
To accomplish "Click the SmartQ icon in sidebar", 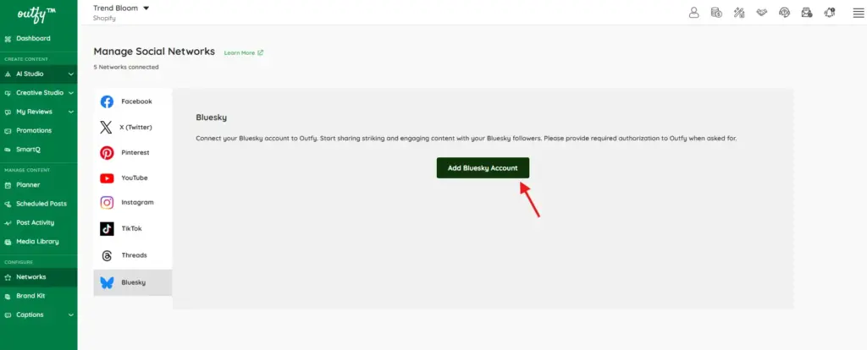I will click(x=8, y=150).
